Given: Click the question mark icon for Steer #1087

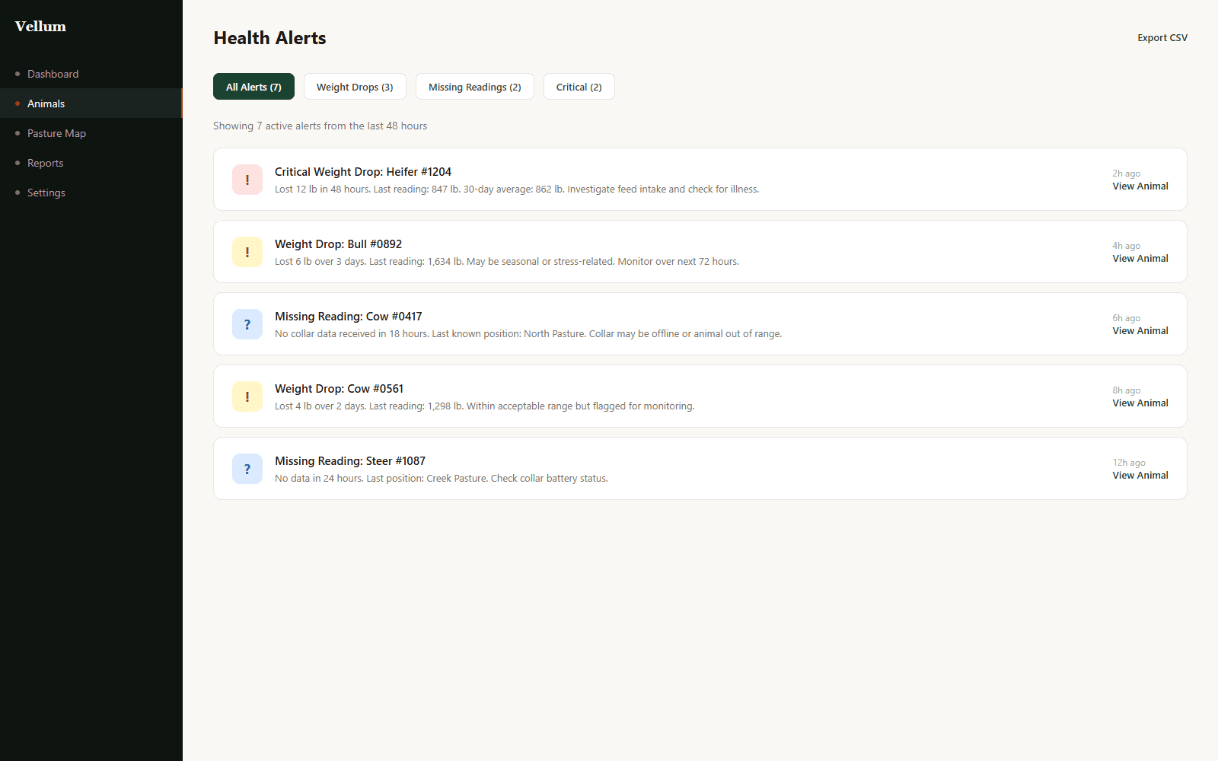Looking at the screenshot, I should [247, 469].
